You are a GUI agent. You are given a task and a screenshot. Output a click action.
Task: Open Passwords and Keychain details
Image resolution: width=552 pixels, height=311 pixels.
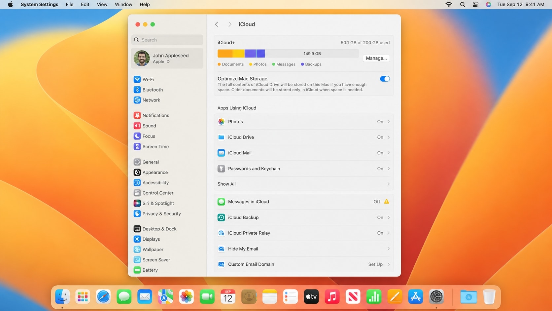(304, 169)
